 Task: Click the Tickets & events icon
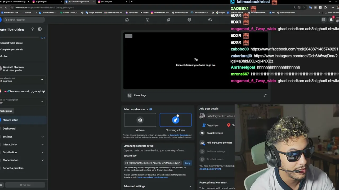pyautogui.click(x=202, y=159)
